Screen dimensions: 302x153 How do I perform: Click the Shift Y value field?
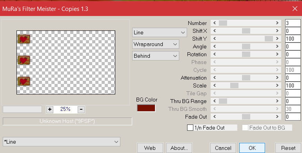(x=293, y=39)
